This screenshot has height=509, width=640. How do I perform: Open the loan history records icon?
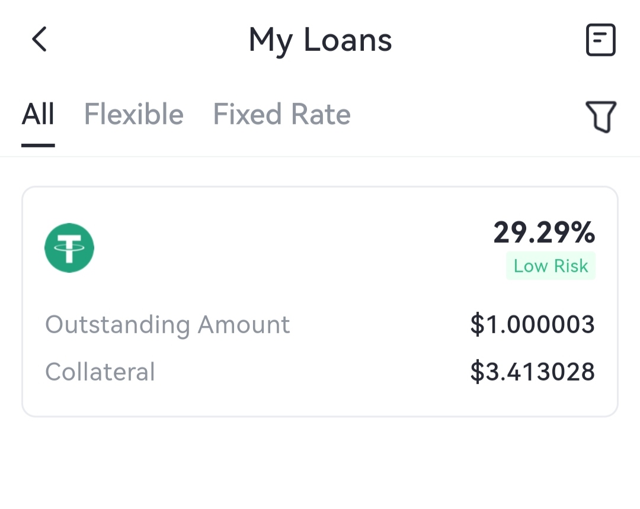coord(600,40)
